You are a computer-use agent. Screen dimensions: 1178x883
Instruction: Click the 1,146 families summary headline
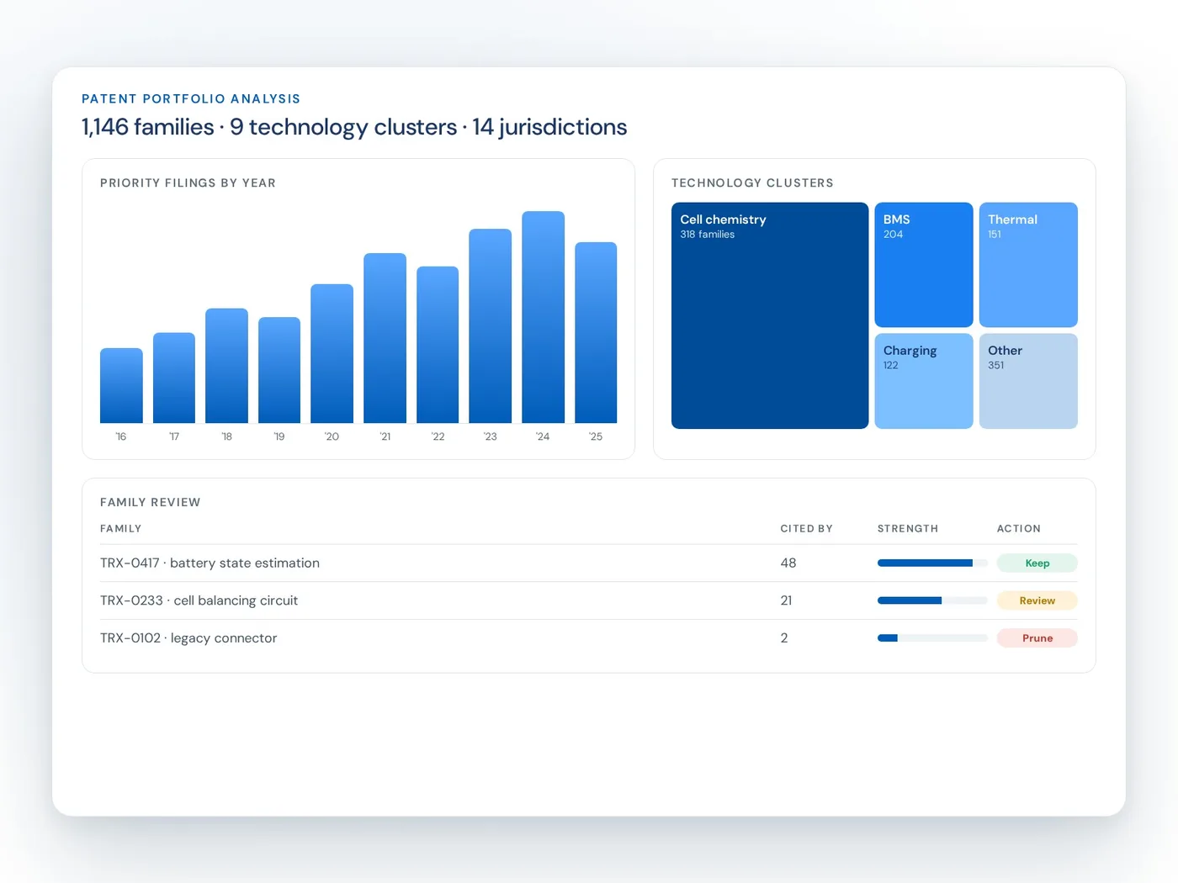click(354, 127)
